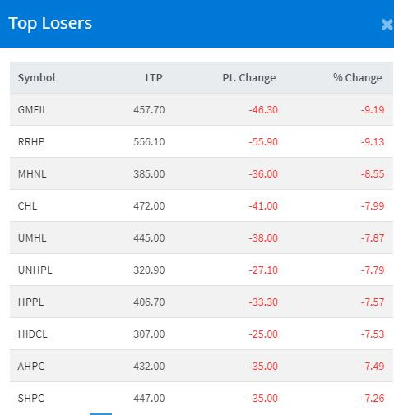
Task: Open the HIDCL stock entry
Action: point(33,334)
